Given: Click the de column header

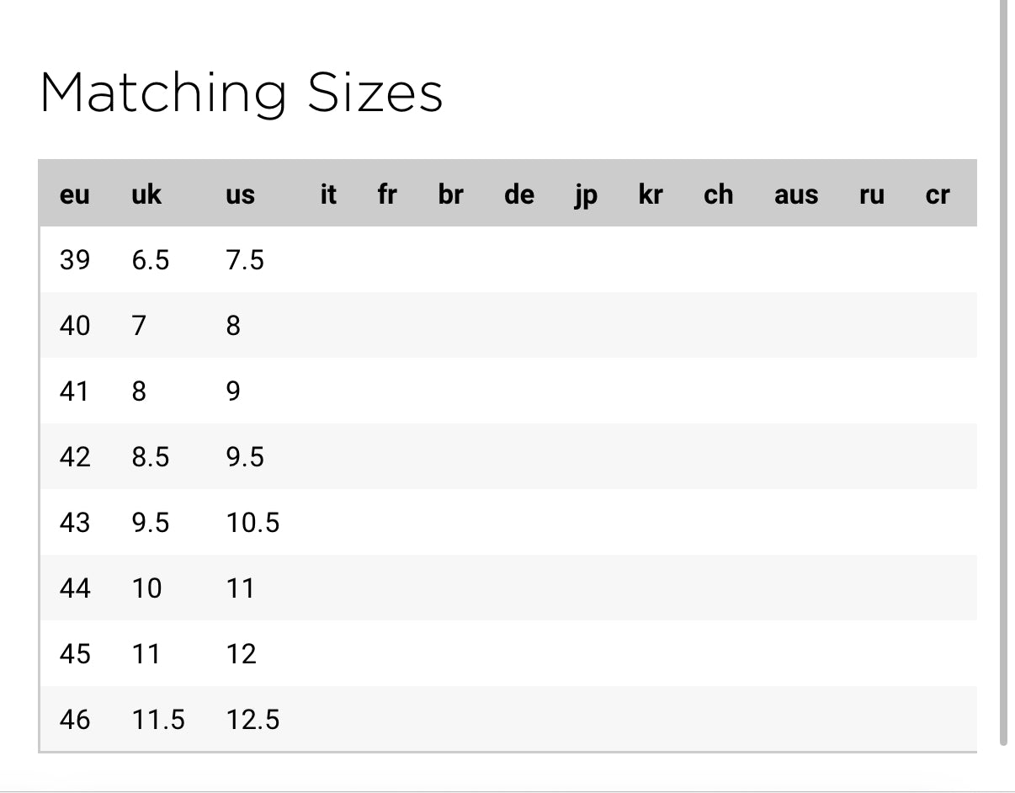Looking at the screenshot, I should pyautogui.click(x=518, y=194).
